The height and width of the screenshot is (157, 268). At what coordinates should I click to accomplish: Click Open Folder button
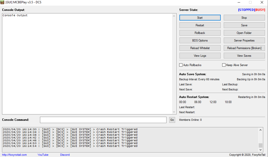click(x=244, y=33)
